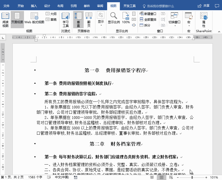The height and width of the screenshot is (180, 222).
Task: Toggle print layout button in status bar
Action: click(x=161, y=177)
